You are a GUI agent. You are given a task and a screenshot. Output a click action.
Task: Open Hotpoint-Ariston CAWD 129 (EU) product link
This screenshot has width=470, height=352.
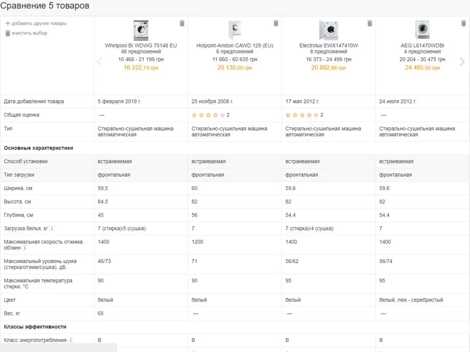click(235, 46)
